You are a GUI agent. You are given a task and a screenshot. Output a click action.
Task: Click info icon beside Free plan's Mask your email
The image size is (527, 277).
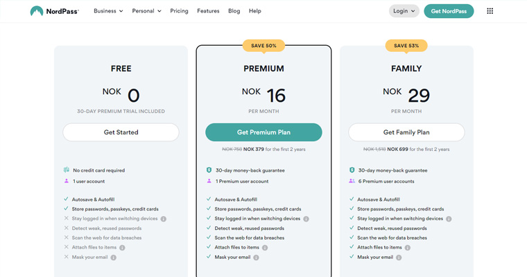(114, 258)
